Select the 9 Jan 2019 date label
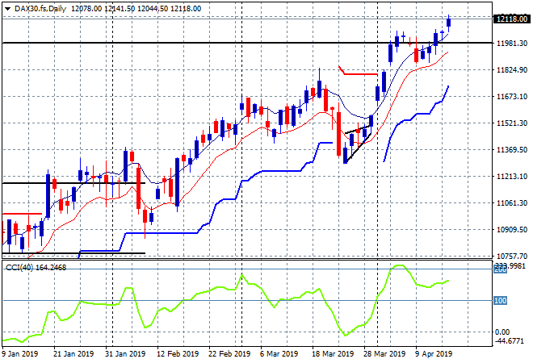This screenshot has height=363, width=533. (x=19, y=354)
